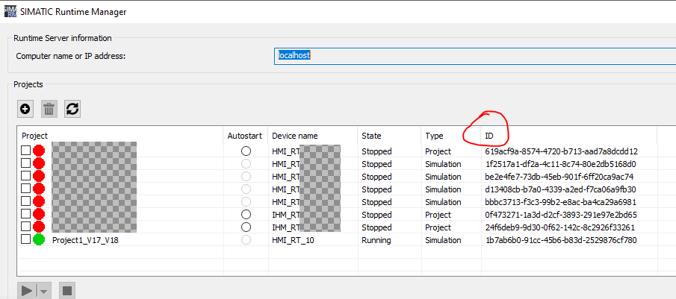Open the dropdown arrow beside play button
The image size is (676, 299).
[45, 292]
